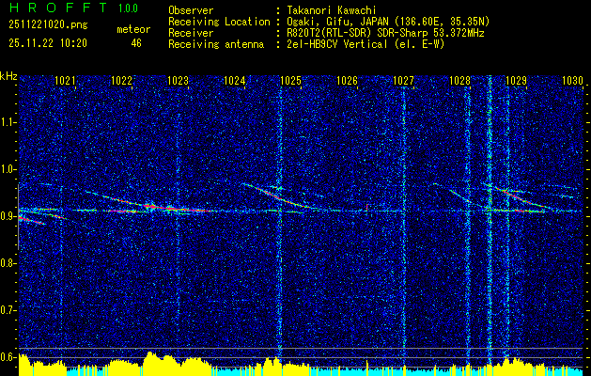This screenshot has width=591, height=376.
Task: Click the 1022 time marker
Action: [121, 80]
